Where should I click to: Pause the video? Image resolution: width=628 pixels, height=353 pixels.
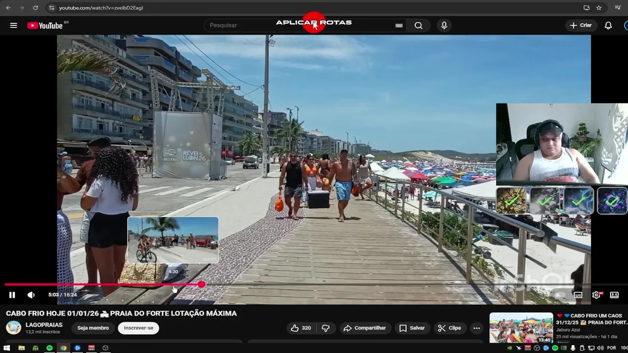tap(12, 295)
